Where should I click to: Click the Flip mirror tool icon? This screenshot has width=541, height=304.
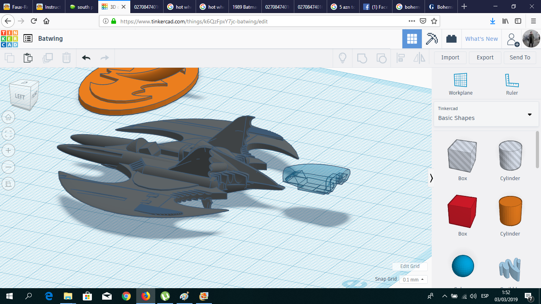pos(419,58)
